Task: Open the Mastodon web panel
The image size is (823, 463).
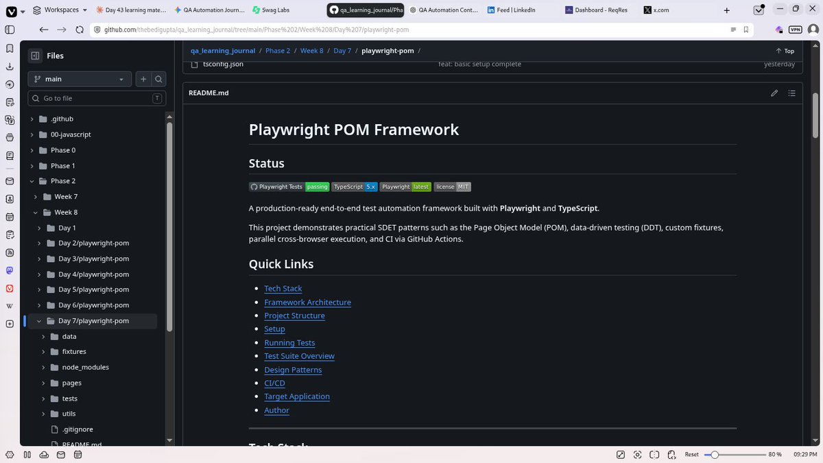Action: click(10, 271)
